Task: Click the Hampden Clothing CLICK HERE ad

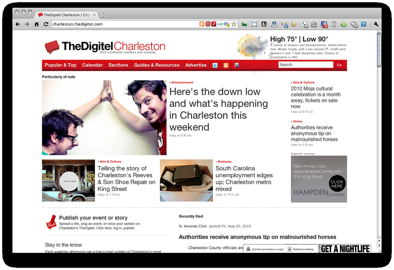Action: click(x=319, y=179)
